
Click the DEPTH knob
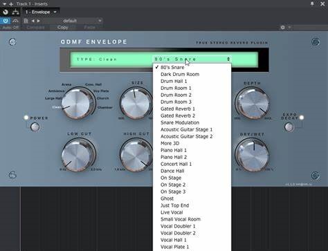[x=253, y=104]
